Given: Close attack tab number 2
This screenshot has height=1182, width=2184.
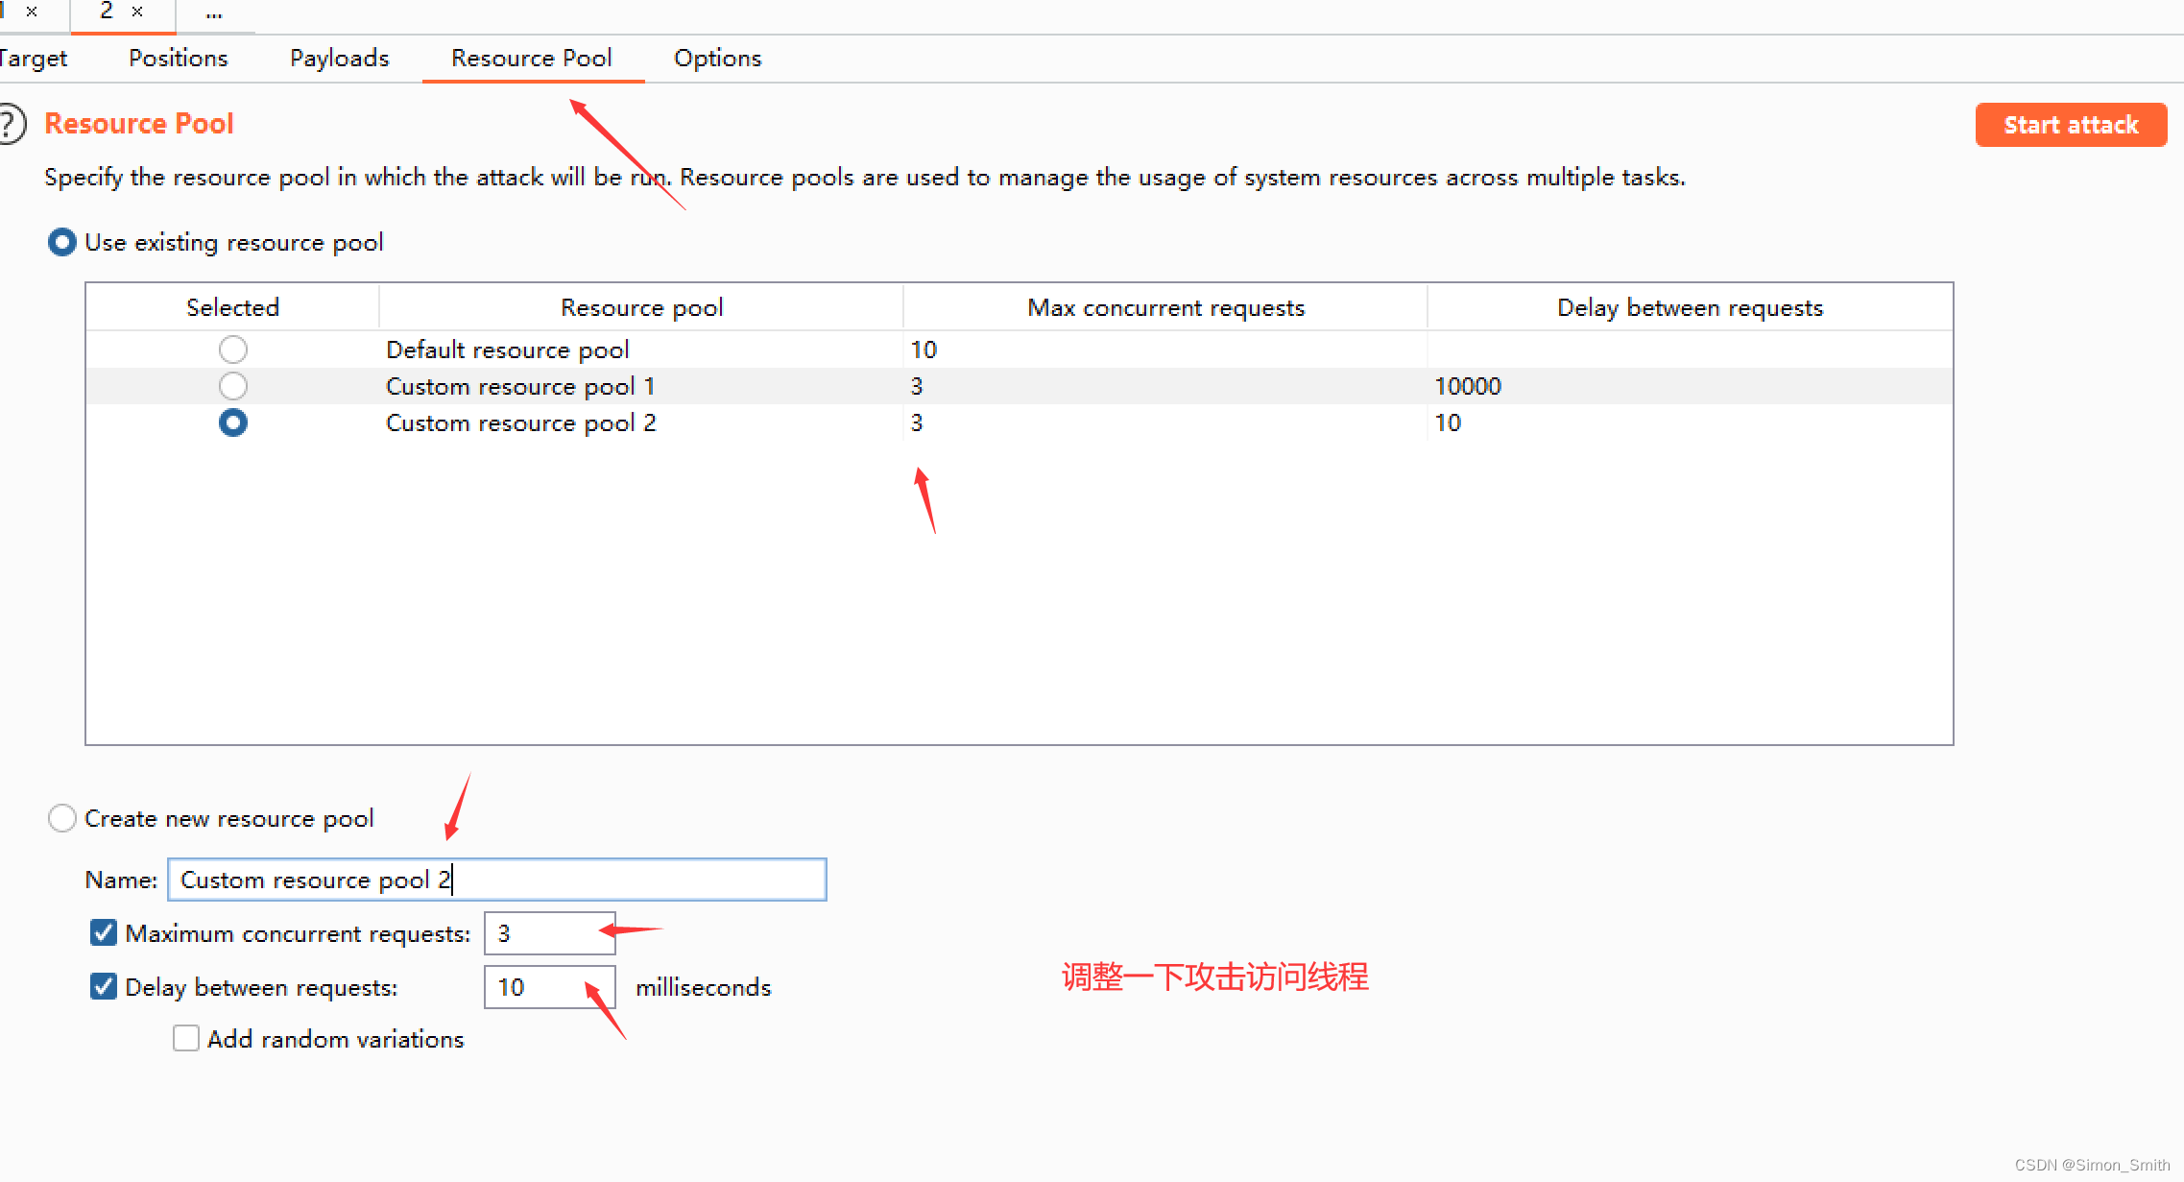Looking at the screenshot, I should click(137, 12).
